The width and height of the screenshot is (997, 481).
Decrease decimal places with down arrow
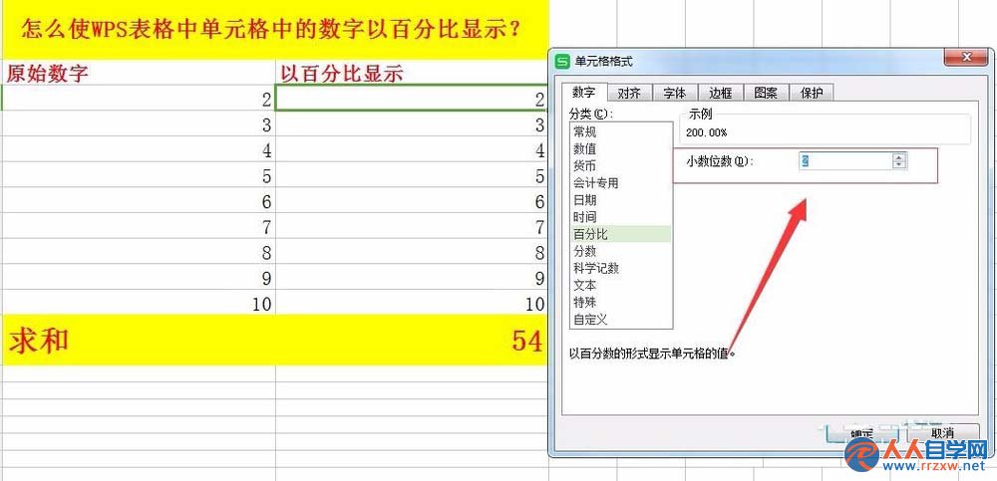click(899, 166)
